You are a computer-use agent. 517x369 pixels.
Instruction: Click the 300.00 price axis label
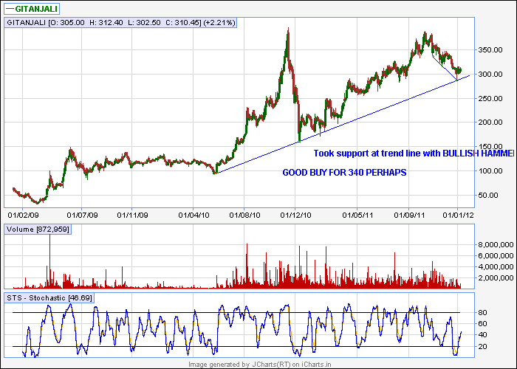pos(490,74)
